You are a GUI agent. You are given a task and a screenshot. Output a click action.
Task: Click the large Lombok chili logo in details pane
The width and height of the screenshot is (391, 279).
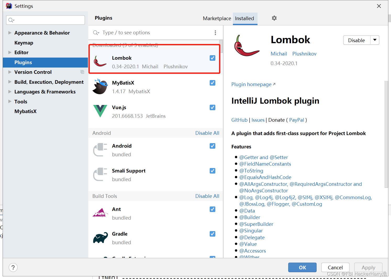[x=246, y=46]
